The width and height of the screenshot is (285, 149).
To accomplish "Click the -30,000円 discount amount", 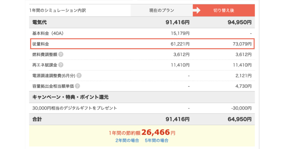I will click(x=241, y=108).
